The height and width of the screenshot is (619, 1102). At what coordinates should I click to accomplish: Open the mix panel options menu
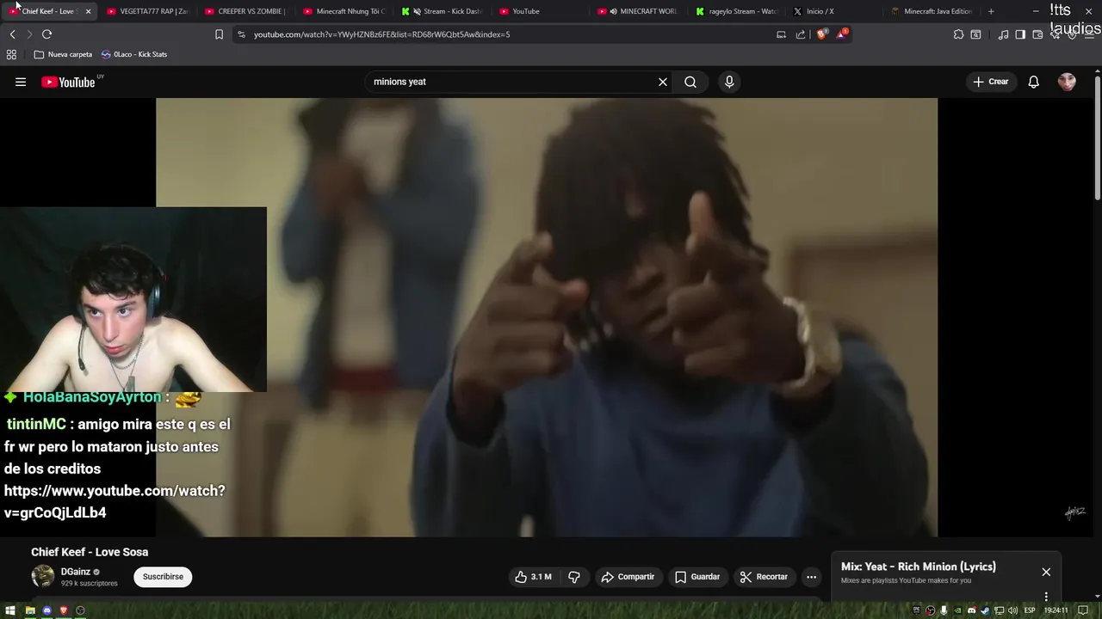coord(1046,596)
